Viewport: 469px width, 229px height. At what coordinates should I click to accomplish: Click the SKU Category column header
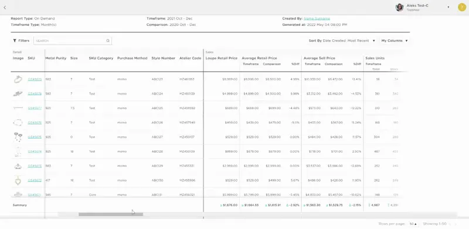point(101,58)
